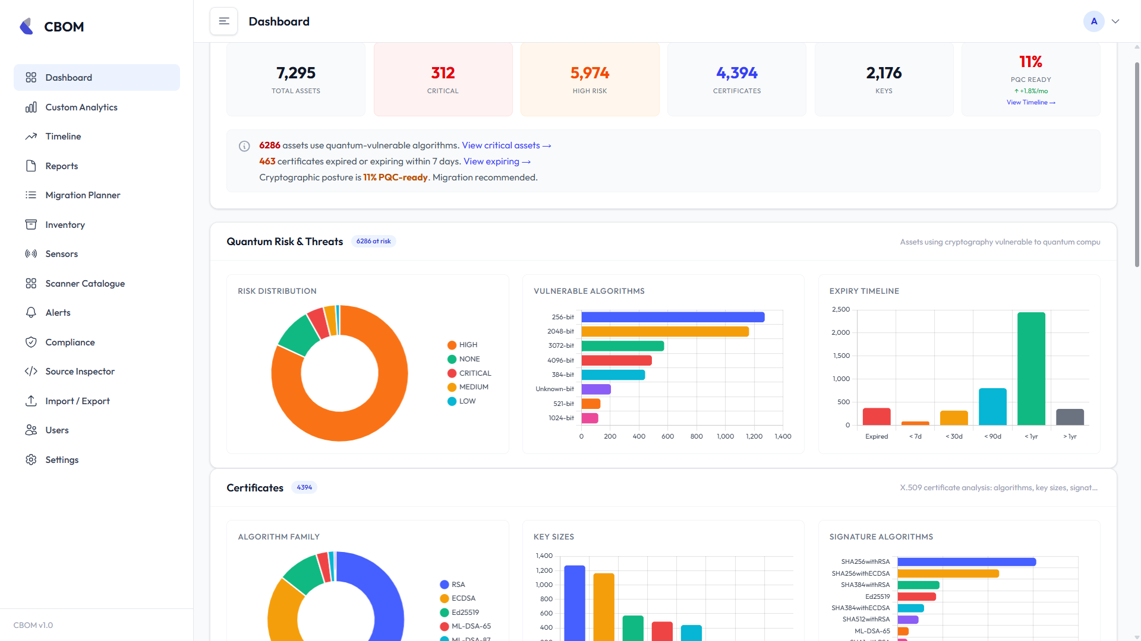Open the Inventory section

(x=97, y=225)
